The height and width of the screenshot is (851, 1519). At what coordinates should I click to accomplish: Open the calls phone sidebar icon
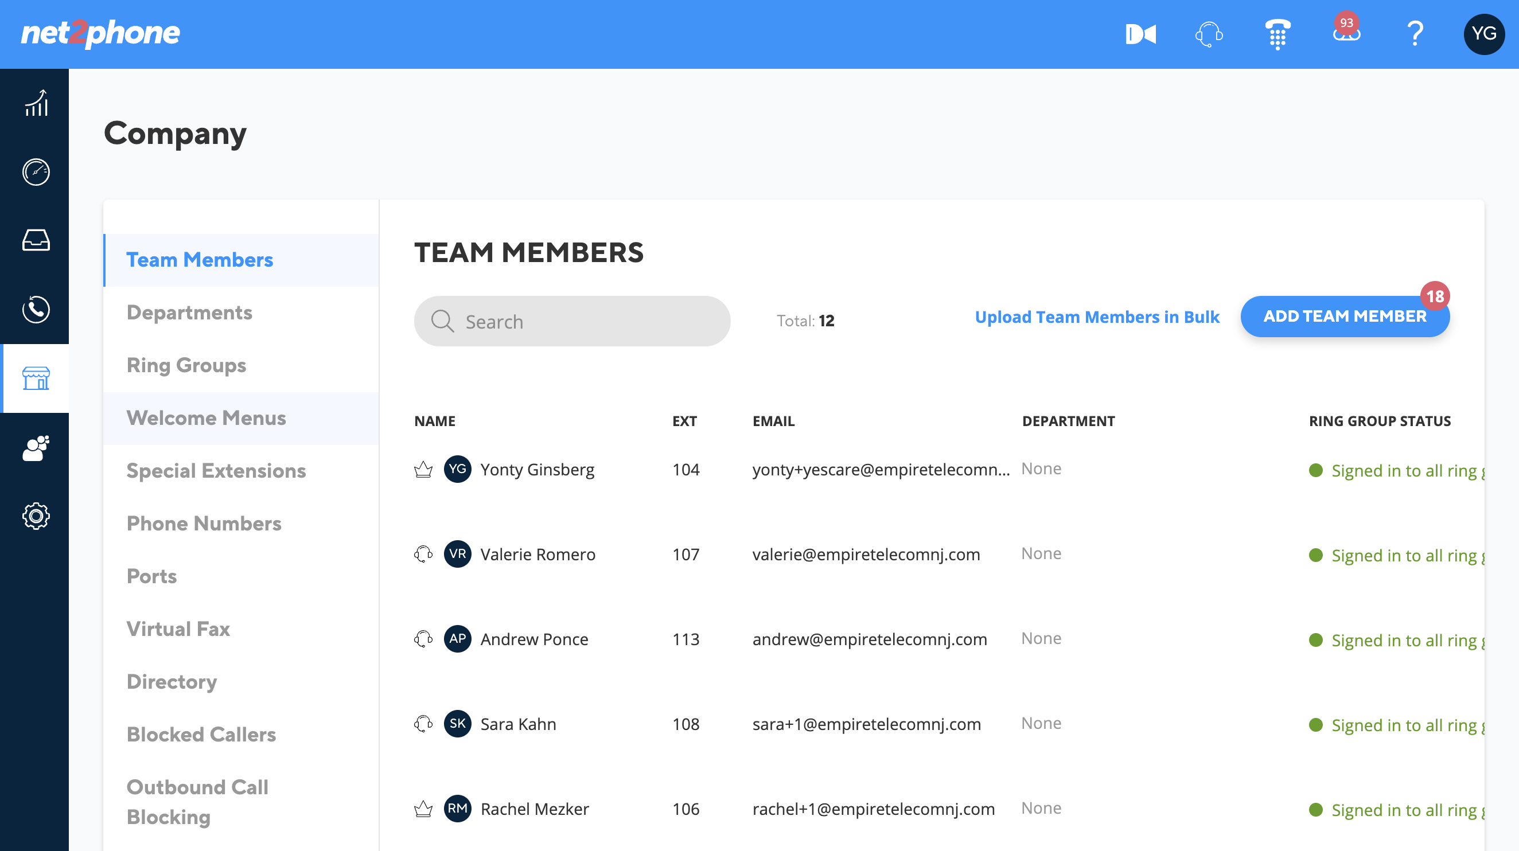36,310
